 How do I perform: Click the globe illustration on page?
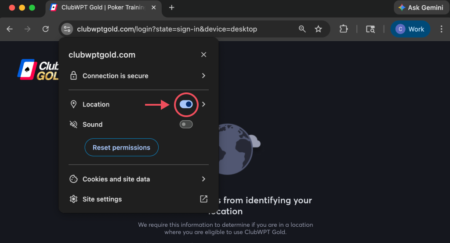pos(236,149)
